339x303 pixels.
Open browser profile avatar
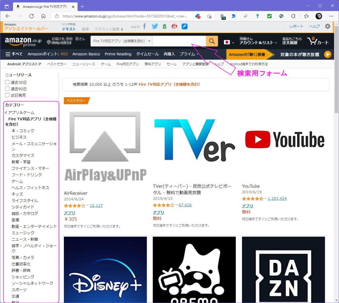[x=319, y=16]
